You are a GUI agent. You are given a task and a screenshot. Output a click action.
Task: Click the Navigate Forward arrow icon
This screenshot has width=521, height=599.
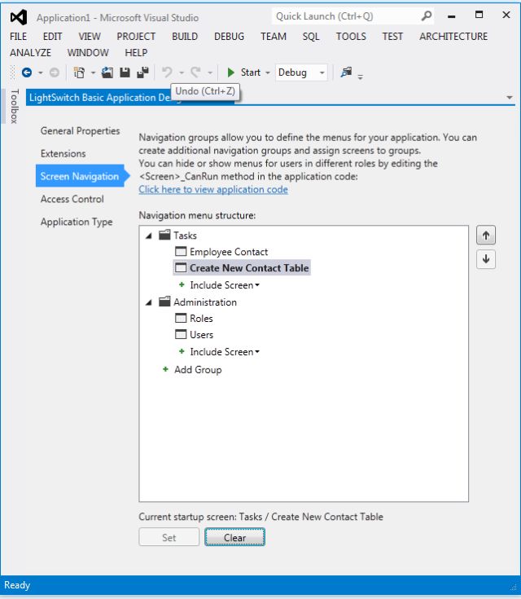[x=55, y=73]
